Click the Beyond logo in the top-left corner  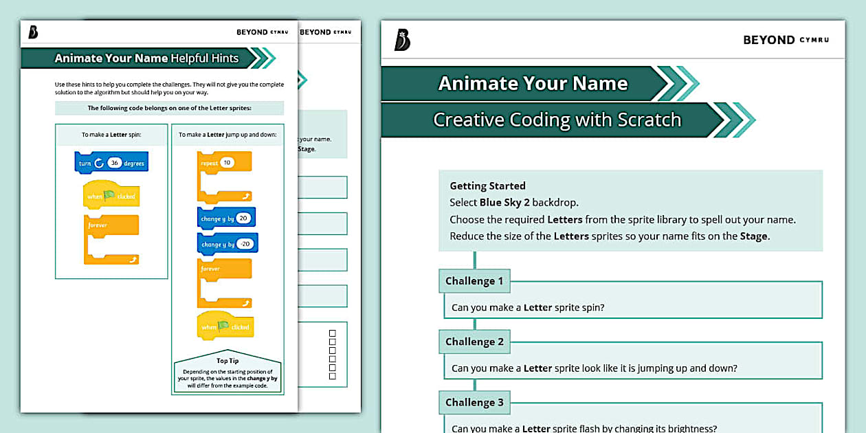(32, 32)
